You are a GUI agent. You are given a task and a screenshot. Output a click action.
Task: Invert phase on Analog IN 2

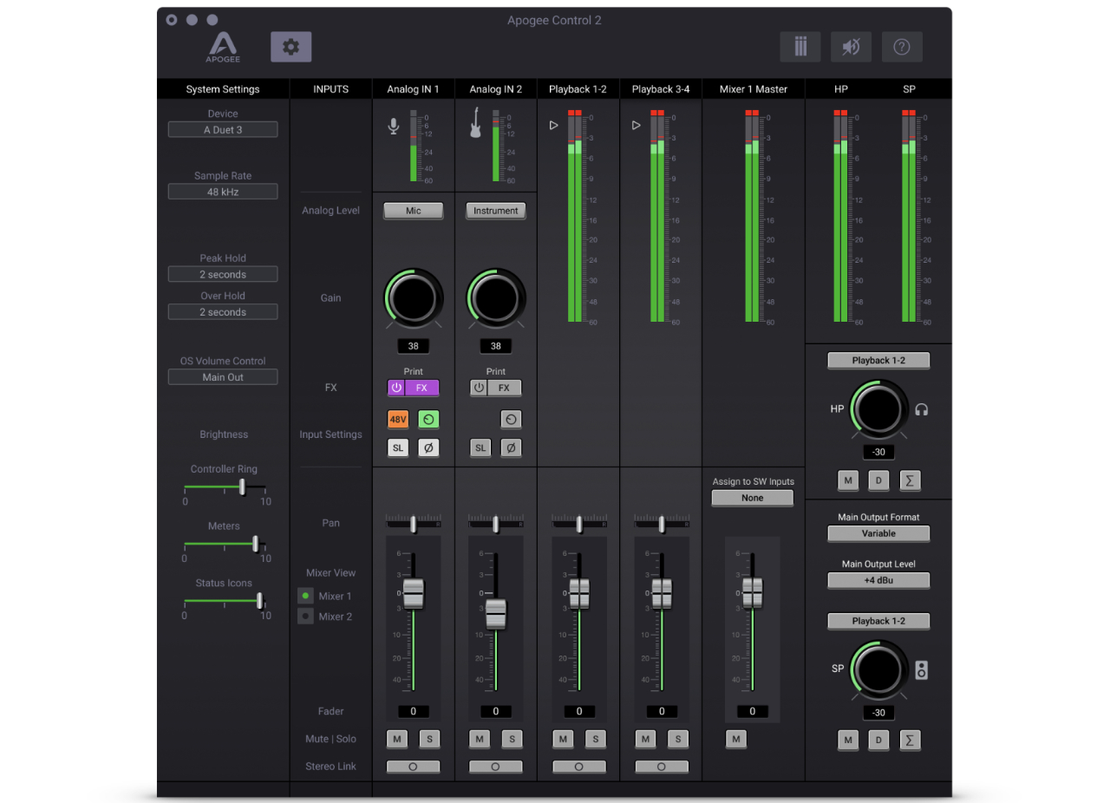[x=511, y=447]
